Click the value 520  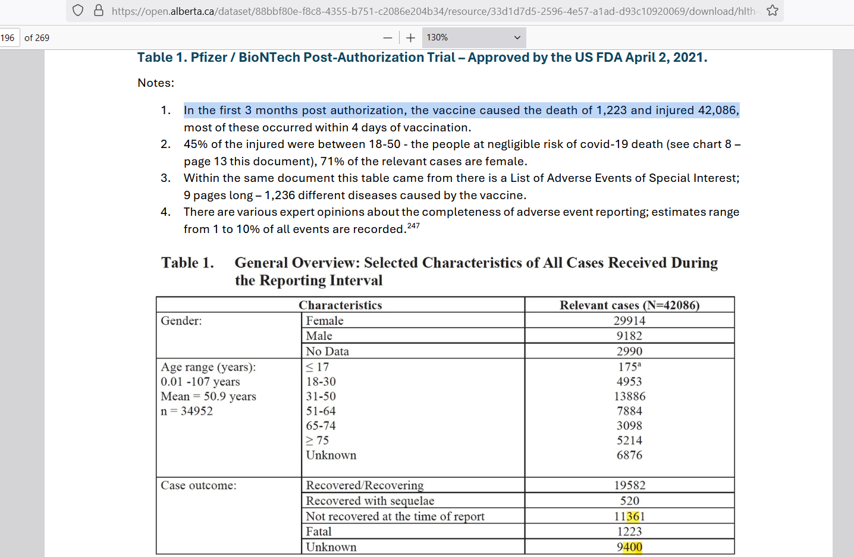(629, 501)
